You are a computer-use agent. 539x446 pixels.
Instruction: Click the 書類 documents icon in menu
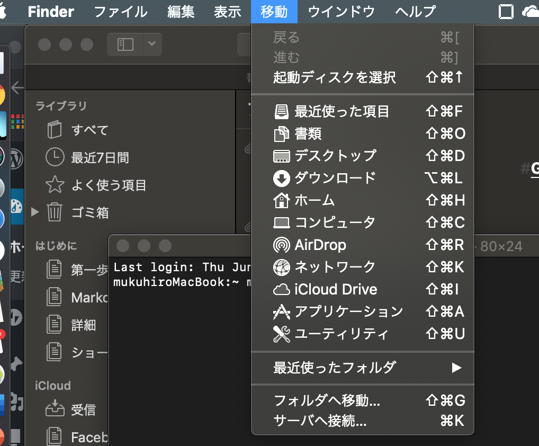tap(281, 134)
